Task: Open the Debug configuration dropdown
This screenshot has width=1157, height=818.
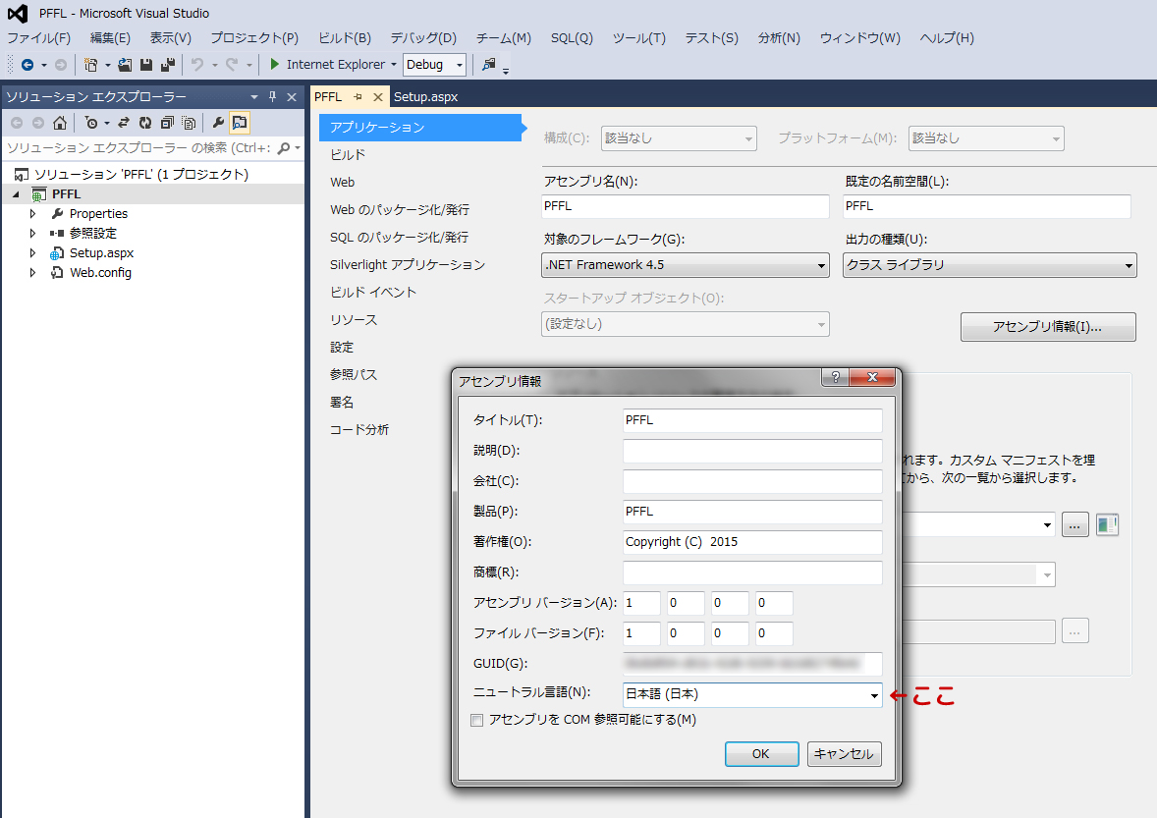Action: click(x=459, y=65)
